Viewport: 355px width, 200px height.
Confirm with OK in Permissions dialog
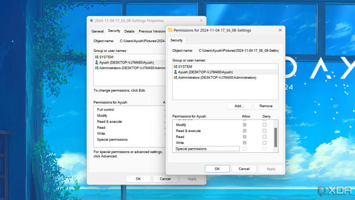pyautogui.click(x=217, y=169)
